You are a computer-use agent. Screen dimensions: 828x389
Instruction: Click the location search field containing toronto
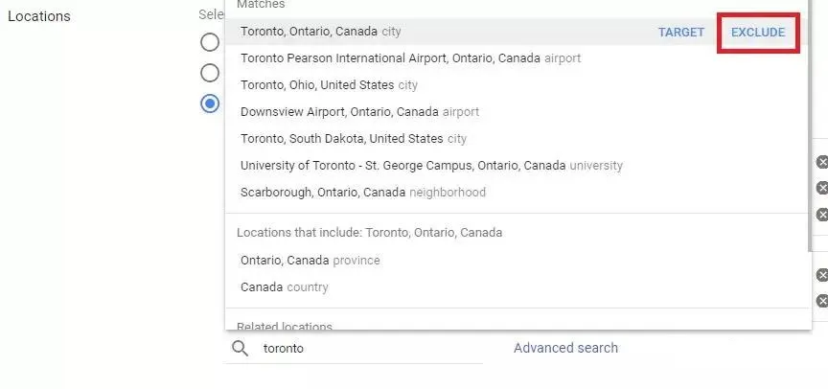(x=364, y=349)
